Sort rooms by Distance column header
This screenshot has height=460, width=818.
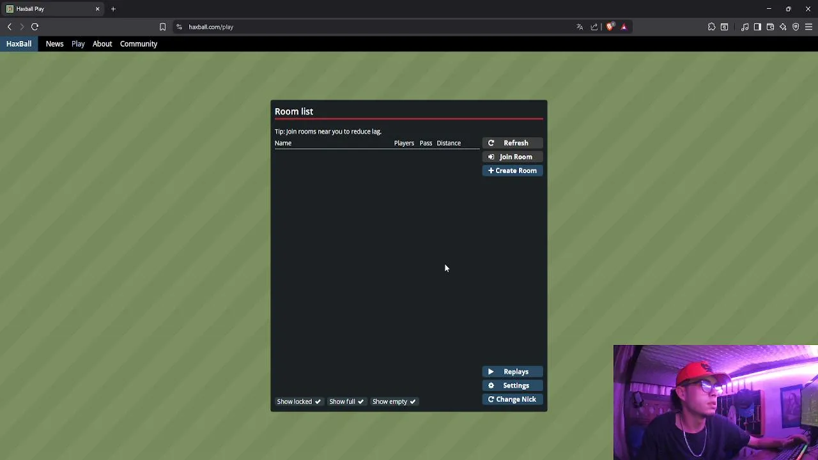click(449, 143)
